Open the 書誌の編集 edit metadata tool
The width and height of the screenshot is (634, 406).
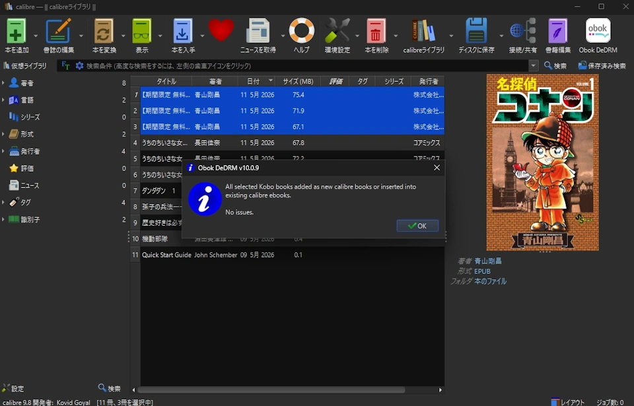[x=59, y=31]
